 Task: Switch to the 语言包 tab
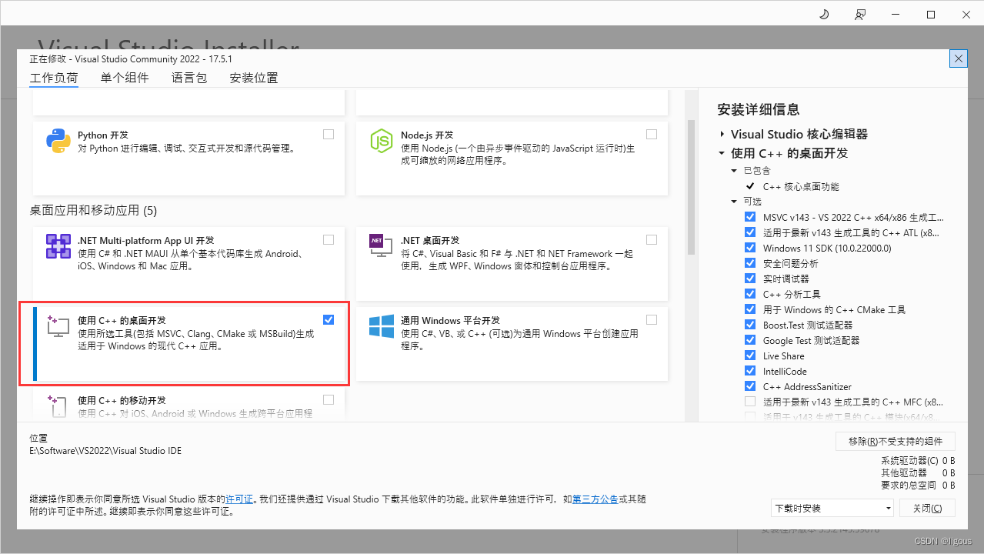[189, 78]
